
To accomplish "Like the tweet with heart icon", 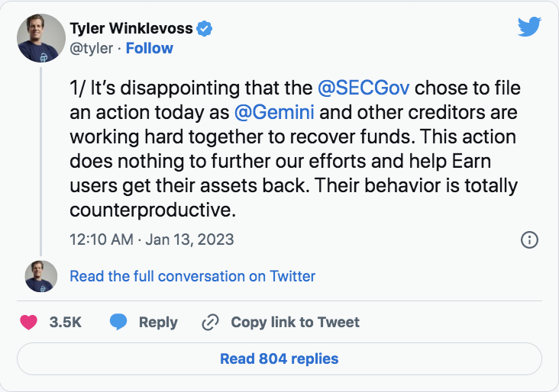I will 28,322.
